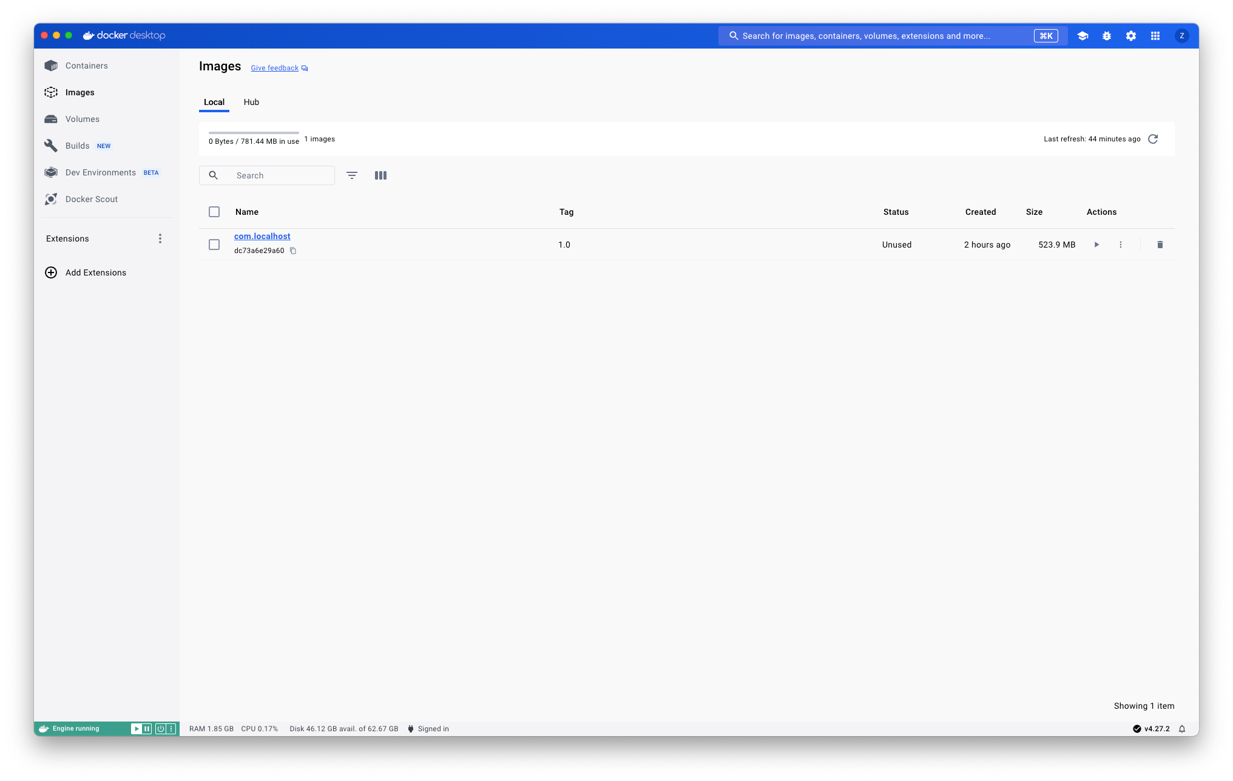The image size is (1233, 781).
Task: Switch to the Hub tab
Action: 251,102
